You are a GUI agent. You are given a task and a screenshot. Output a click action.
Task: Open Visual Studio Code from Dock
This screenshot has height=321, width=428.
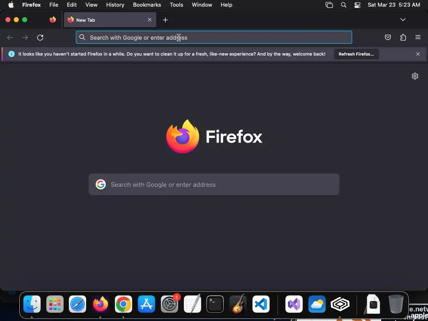(x=261, y=304)
